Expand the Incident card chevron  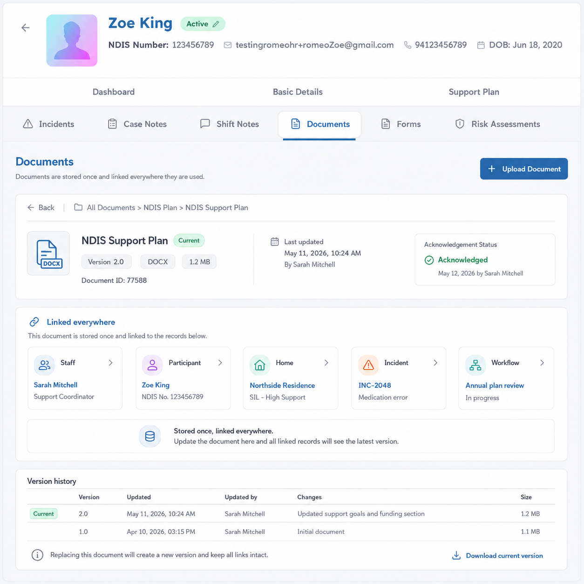click(x=435, y=363)
